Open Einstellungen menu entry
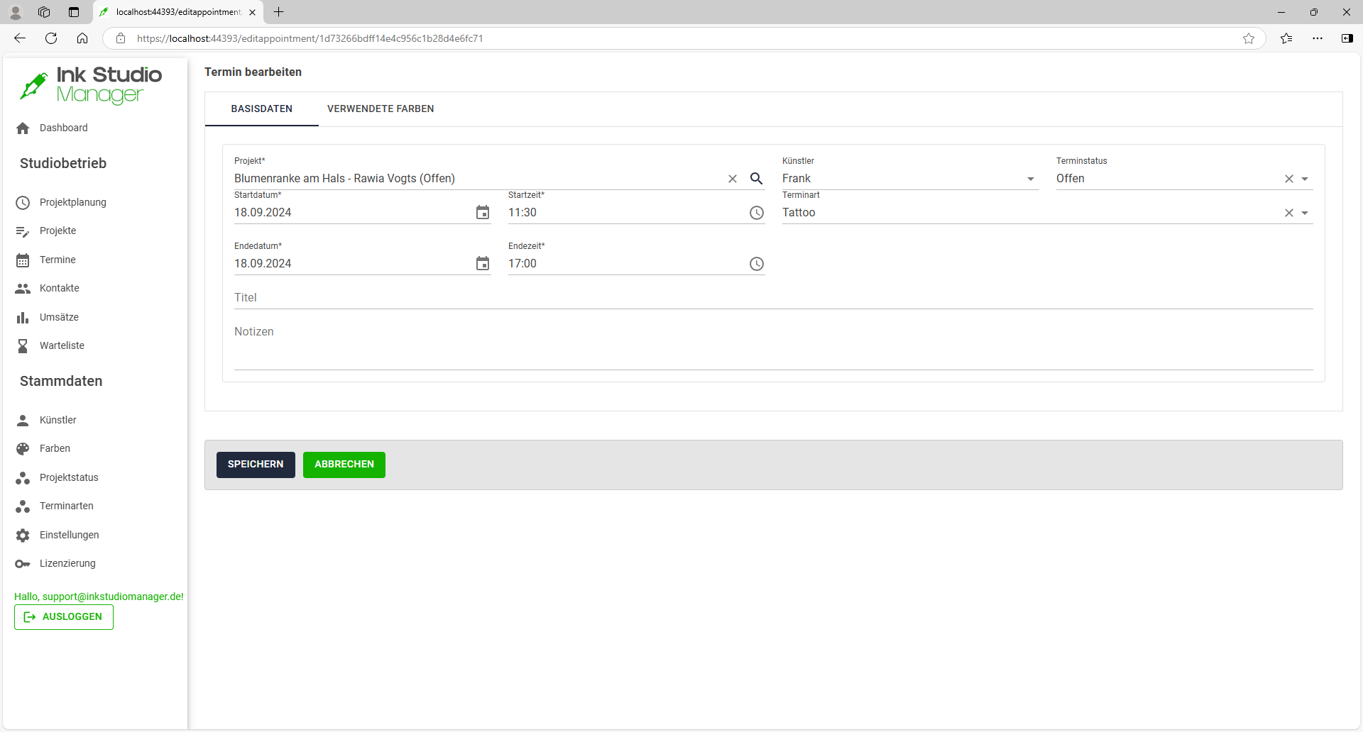The image size is (1363, 732). pos(70,536)
